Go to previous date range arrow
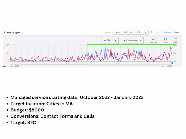The image size is (186, 139). click(x=151, y=32)
